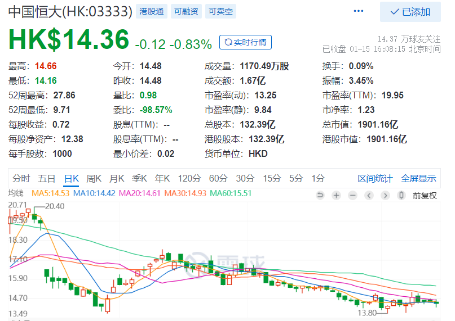Click the zoom in plus icon

(x=337, y=196)
